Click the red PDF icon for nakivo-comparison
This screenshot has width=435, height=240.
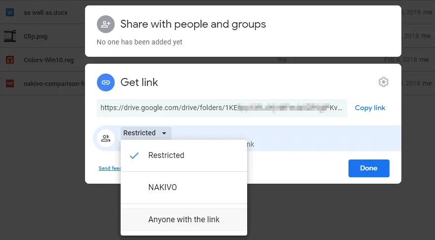tap(10, 84)
